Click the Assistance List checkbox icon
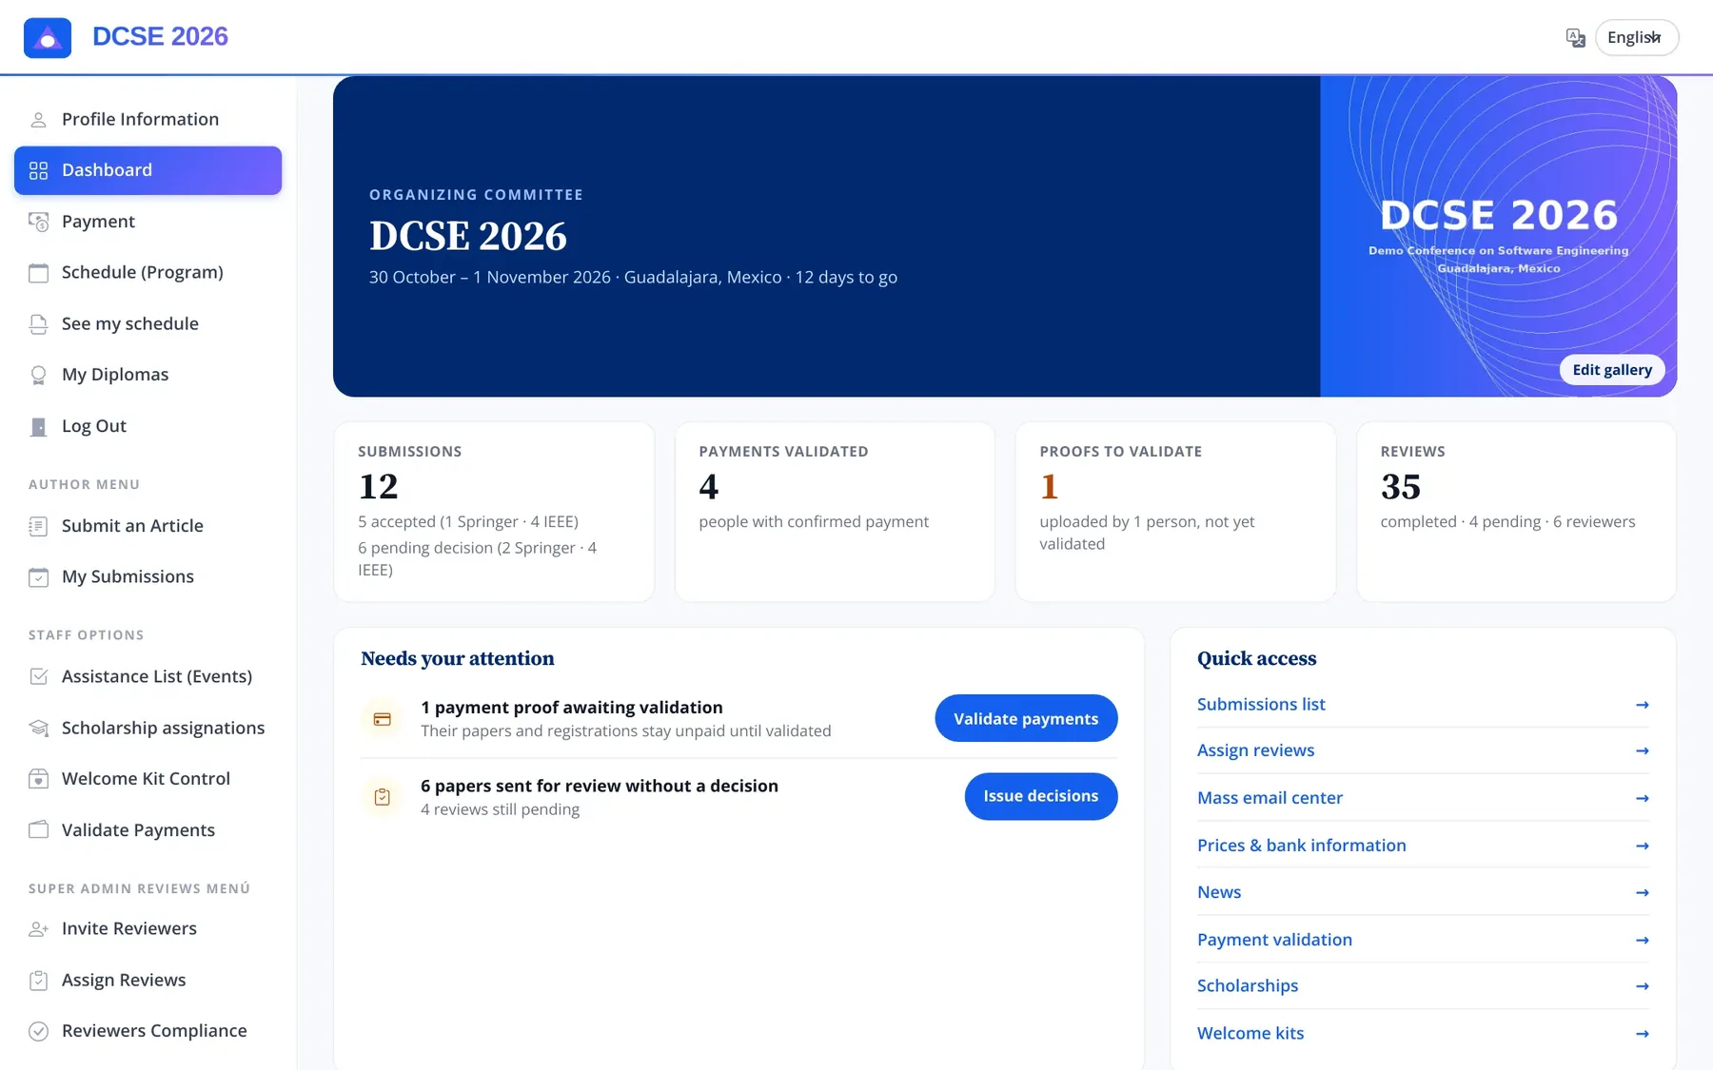 [x=38, y=676]
